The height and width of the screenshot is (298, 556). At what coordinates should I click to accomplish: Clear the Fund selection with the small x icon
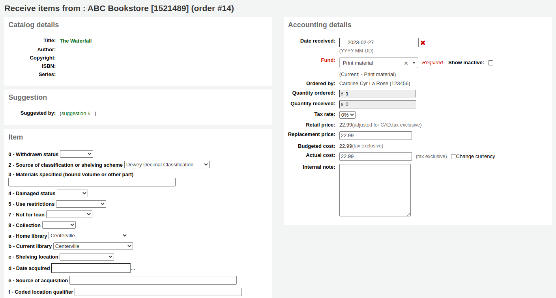click(406, 63)
